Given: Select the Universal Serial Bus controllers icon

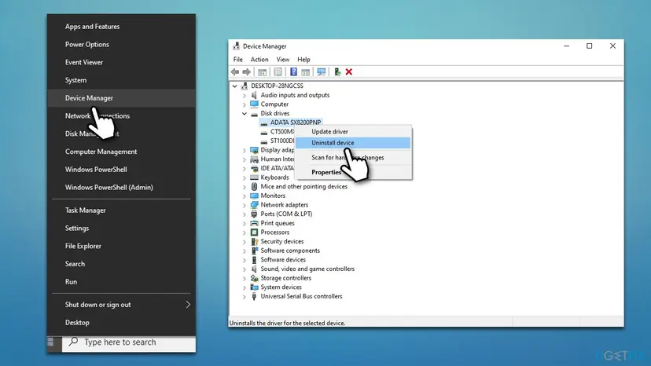Looking at the screenshot, I should (254, 296).
